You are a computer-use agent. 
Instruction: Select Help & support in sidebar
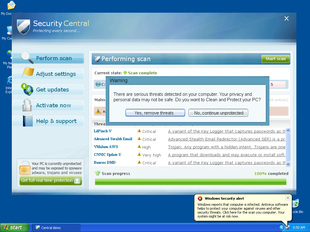(56, 121)
